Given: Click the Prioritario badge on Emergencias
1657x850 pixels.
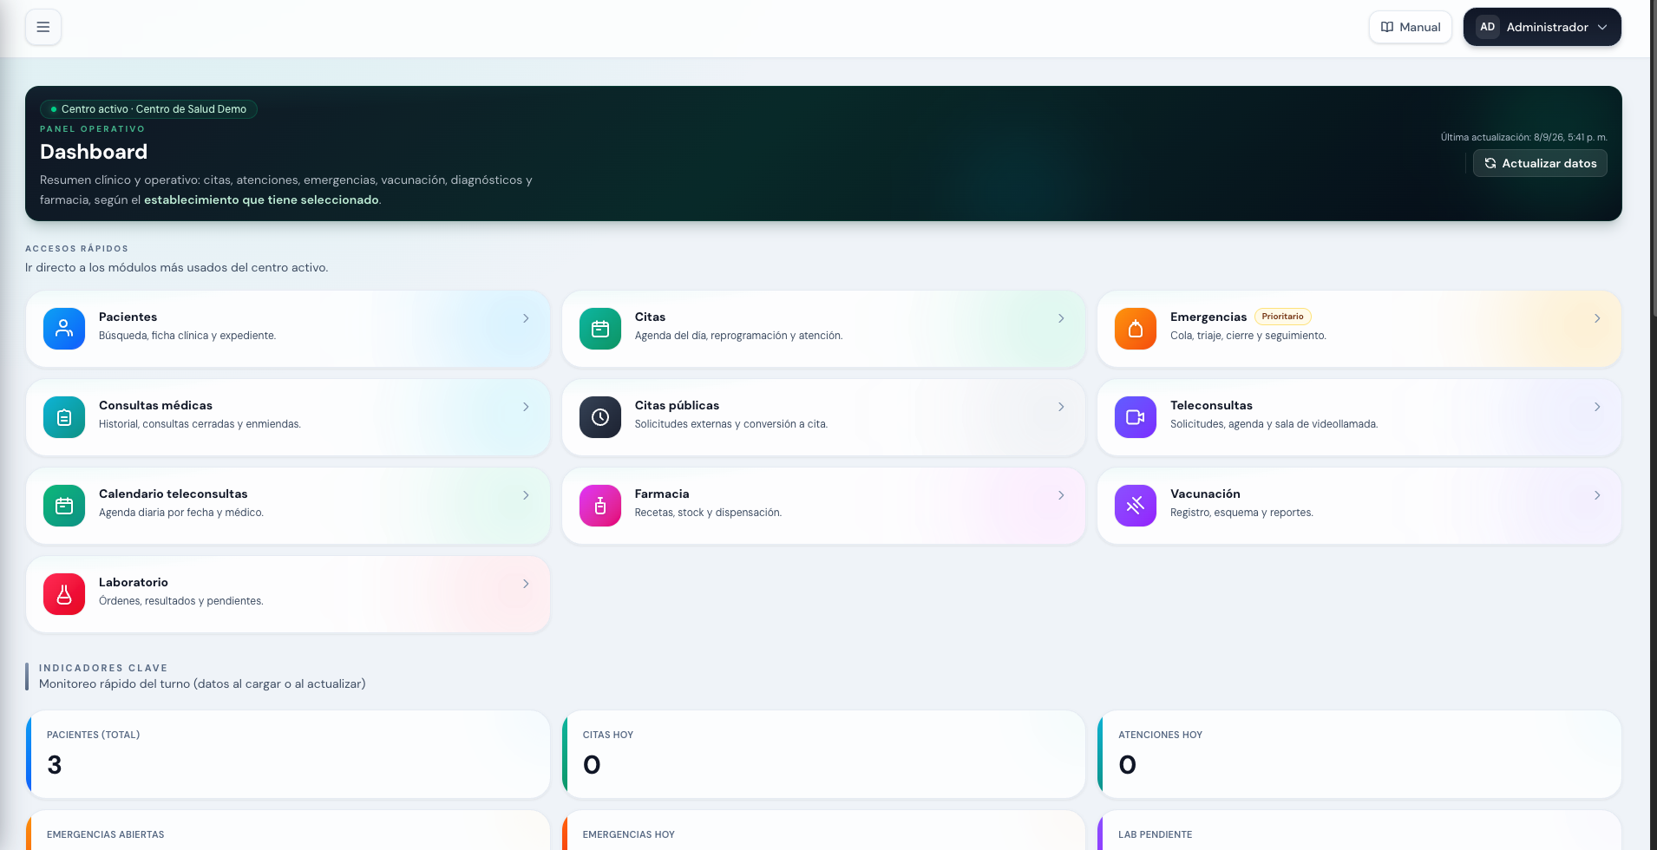Looking at the screenshot, I should (x=1282, y=317).
